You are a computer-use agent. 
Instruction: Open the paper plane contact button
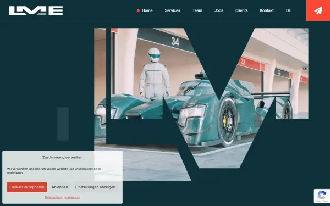click(x=318, y=10)
